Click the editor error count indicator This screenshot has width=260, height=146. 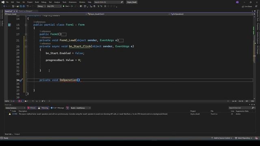tap(21, 101)
